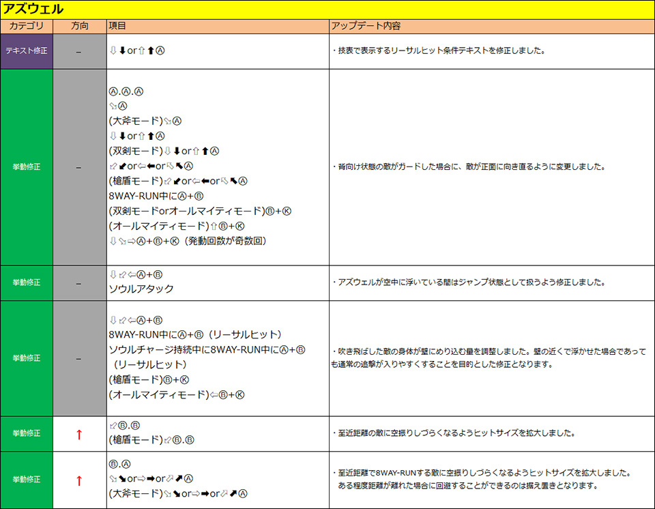Screen dimensions: 655x509
Task: Click the リーサルヒット条件テキスト update description
Action: (x=438, y=51)
